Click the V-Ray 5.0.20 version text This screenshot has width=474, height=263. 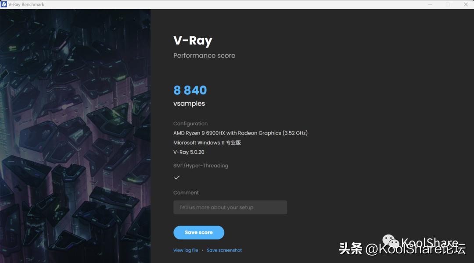click(189, 152)
